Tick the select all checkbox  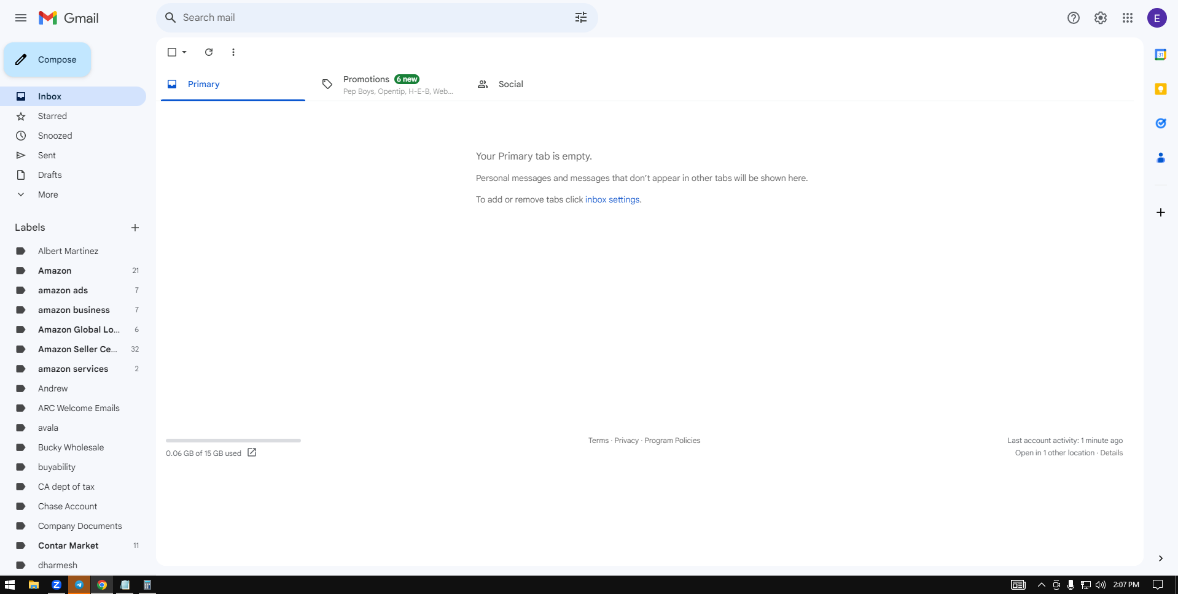172,52
